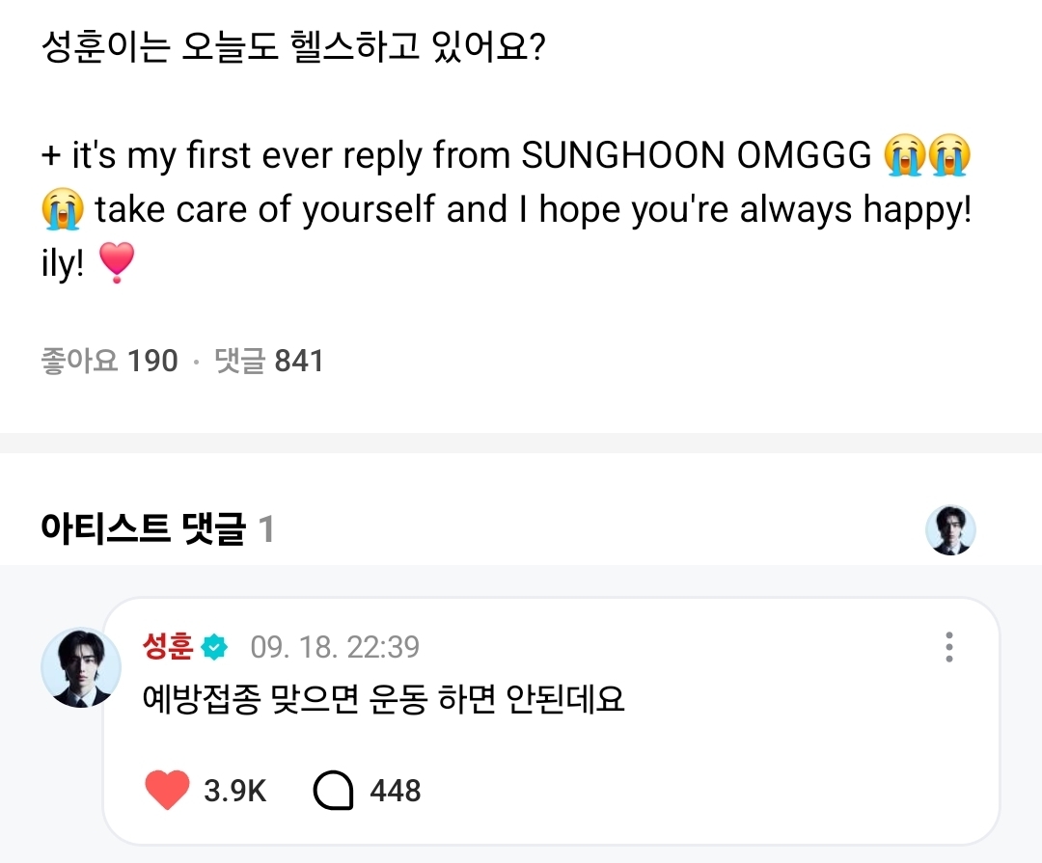Like Sunghoon's comment with the red heart
Viewport: 1042px width, 863px height.
[167, 791]
